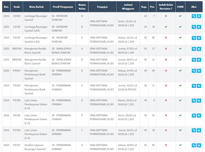Image resolution: width=205 pixels, height=152 pixels.
Task: Click link icon for PS554 class D
Action: tap(194, 71)
